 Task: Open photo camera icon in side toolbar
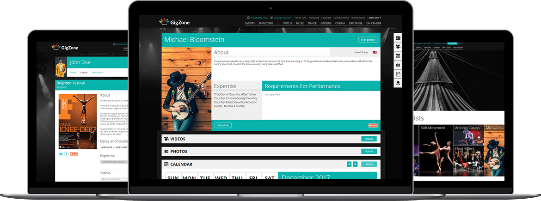pyautogui.click(x=398, y=65)
